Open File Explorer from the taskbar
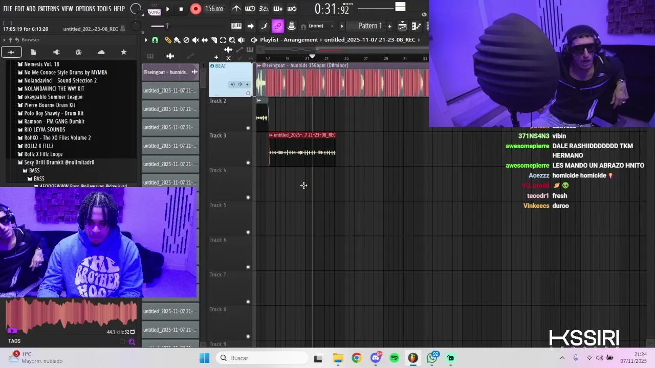Screen dimensions: 655x368 coord(338,358)
